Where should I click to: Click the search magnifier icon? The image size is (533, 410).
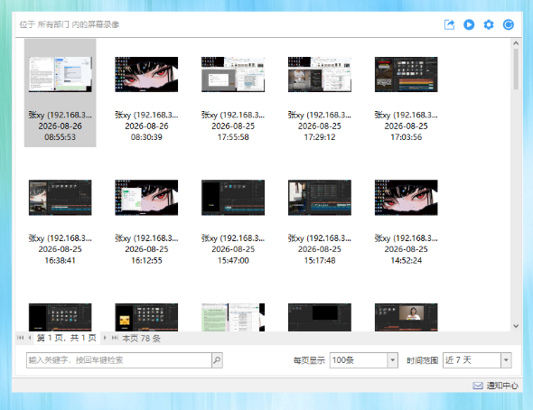[217, 360]
